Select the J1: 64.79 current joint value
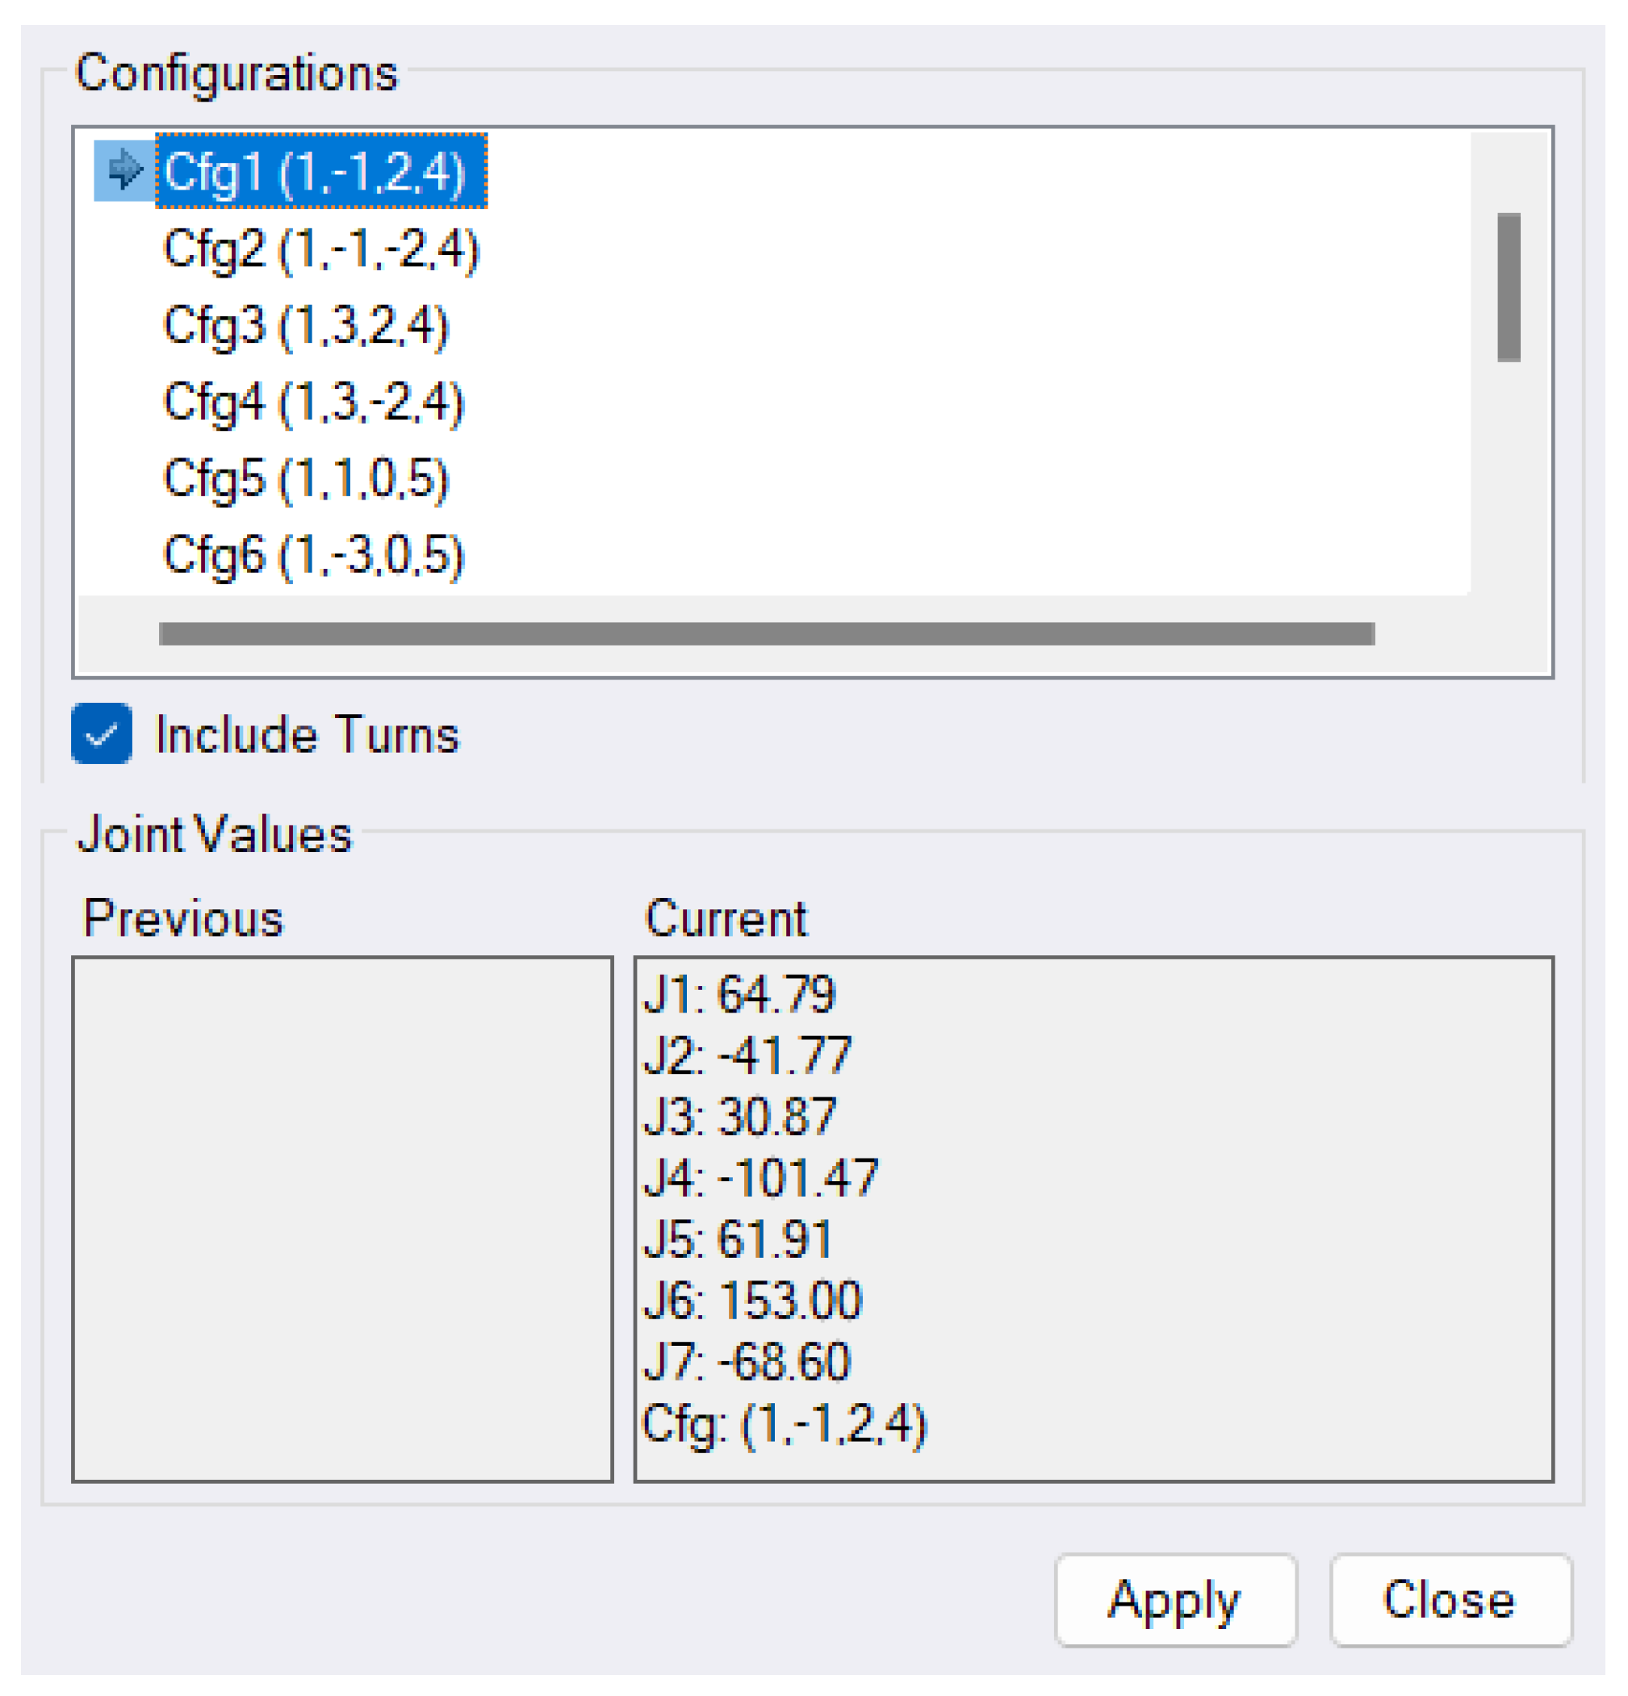 [x=739, y=993]
